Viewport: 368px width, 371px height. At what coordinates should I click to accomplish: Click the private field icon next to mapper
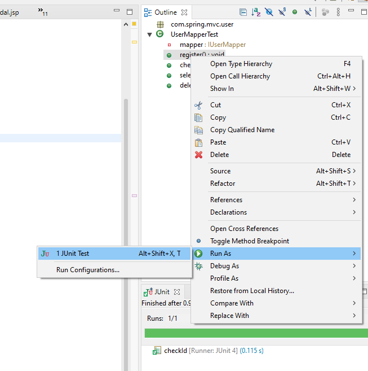coord(169,45)
